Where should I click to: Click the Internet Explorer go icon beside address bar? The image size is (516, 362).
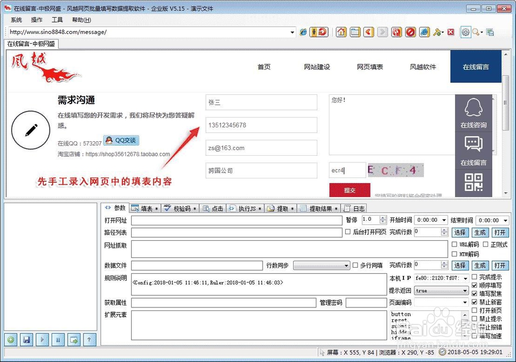tap(303, 32)
